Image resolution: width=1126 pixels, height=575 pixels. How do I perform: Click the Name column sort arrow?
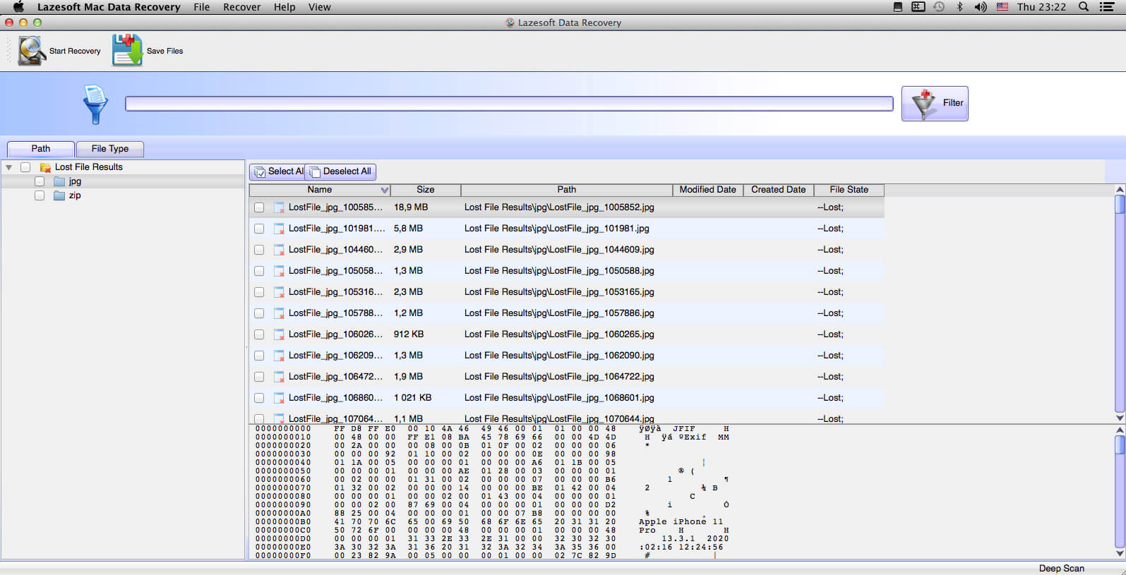tap(384, 190)
